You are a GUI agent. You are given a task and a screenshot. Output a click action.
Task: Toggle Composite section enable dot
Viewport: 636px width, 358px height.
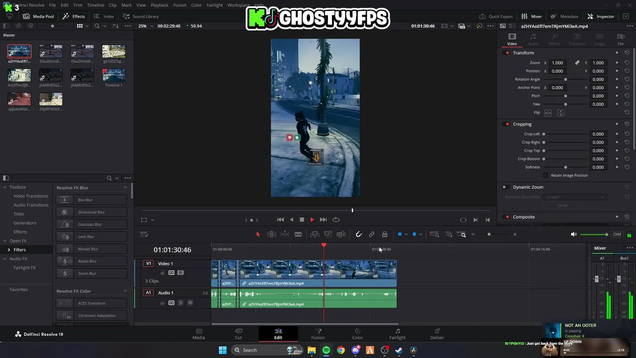coord(507,217)
